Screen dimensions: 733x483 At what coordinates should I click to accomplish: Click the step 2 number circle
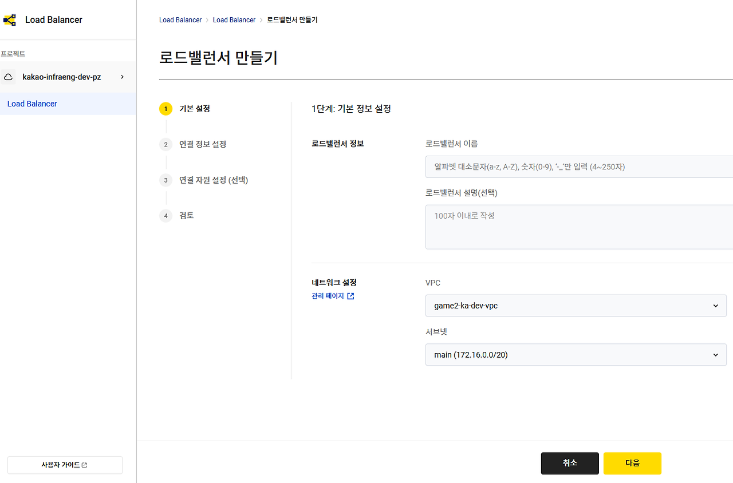(x=165, y=144)
